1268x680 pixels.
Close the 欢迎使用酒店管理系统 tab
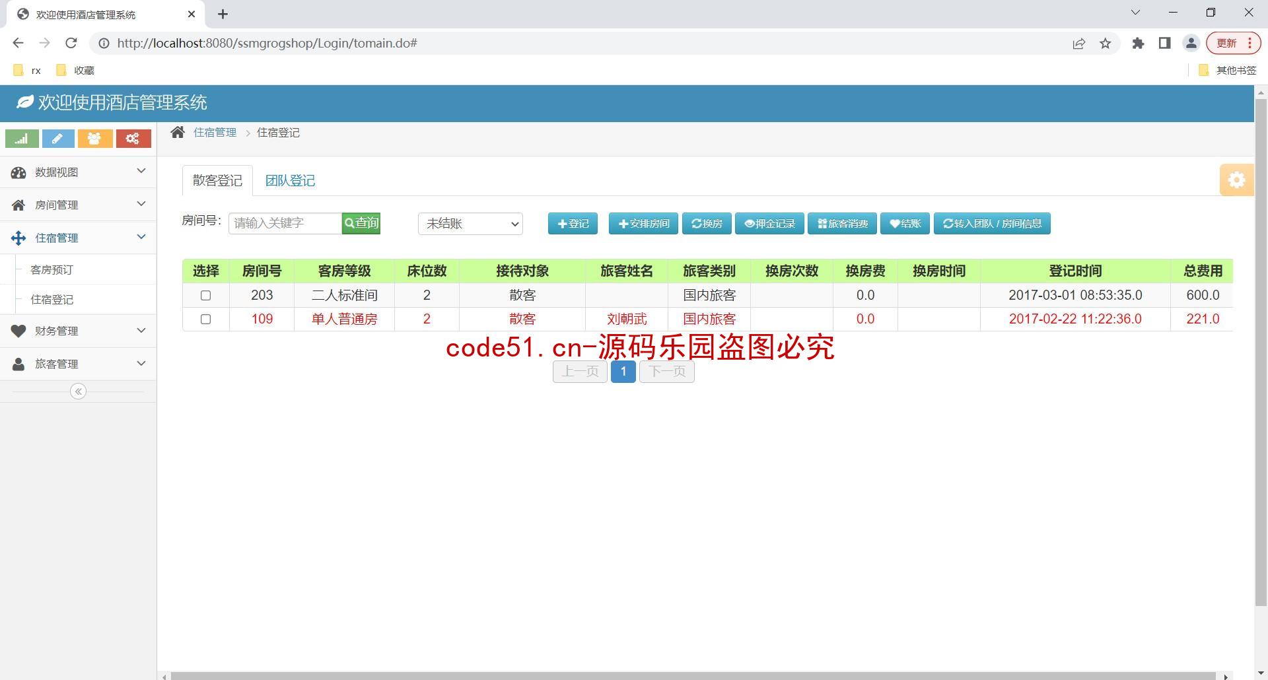click(x=192, y=14)
